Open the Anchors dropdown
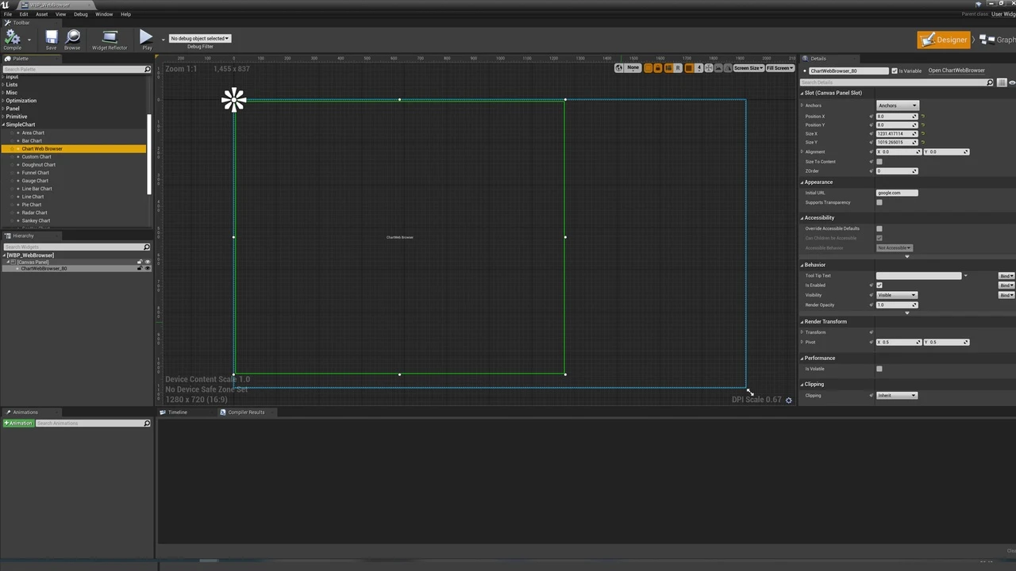1016x571 pixels. pos(897,105)
